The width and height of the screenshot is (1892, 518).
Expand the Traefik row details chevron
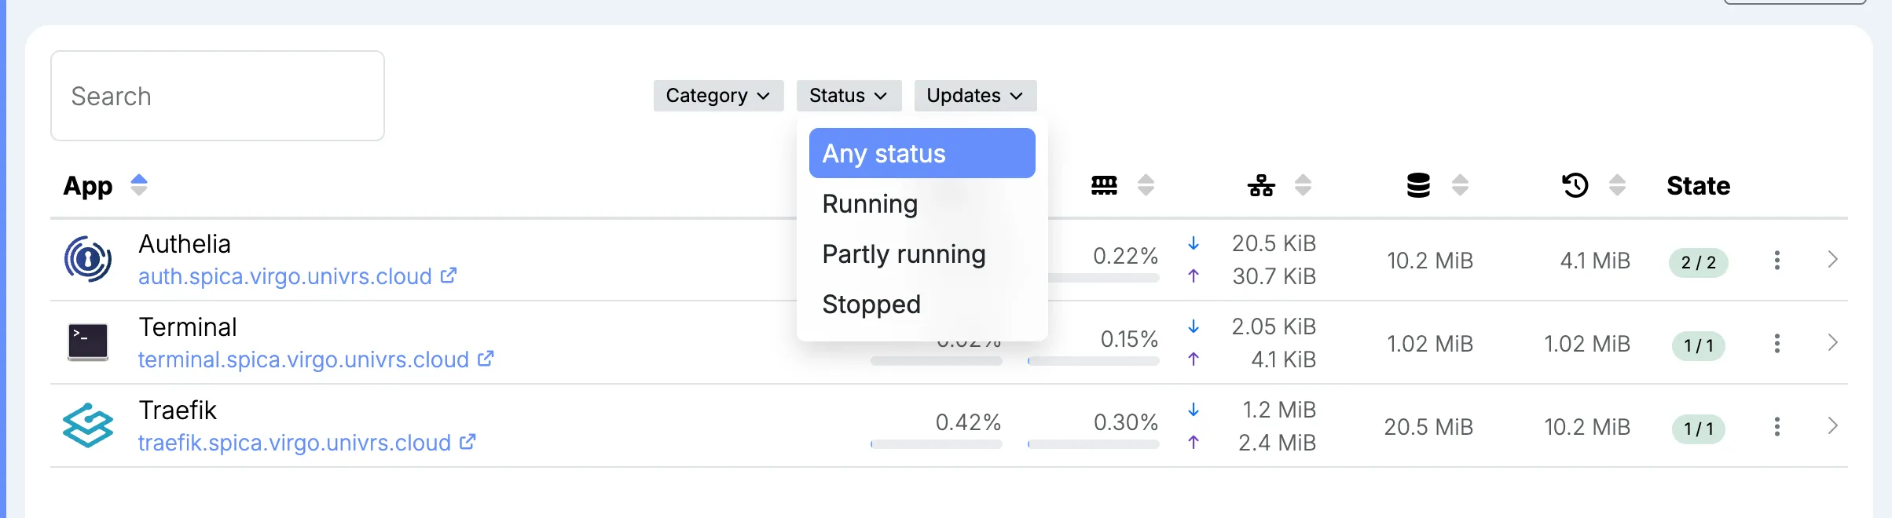point(1832,426)
